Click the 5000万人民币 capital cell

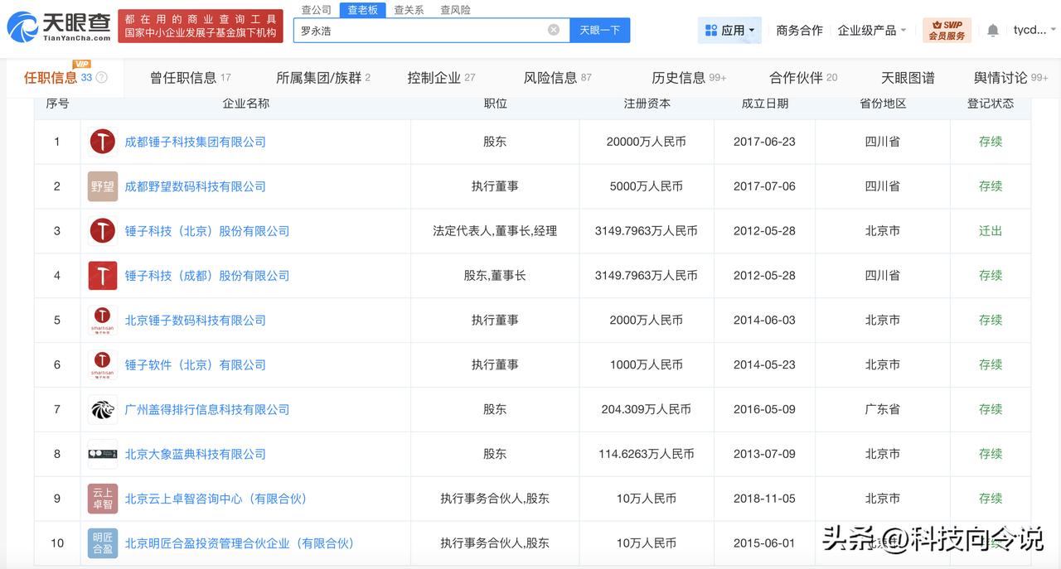click(647, 186)
